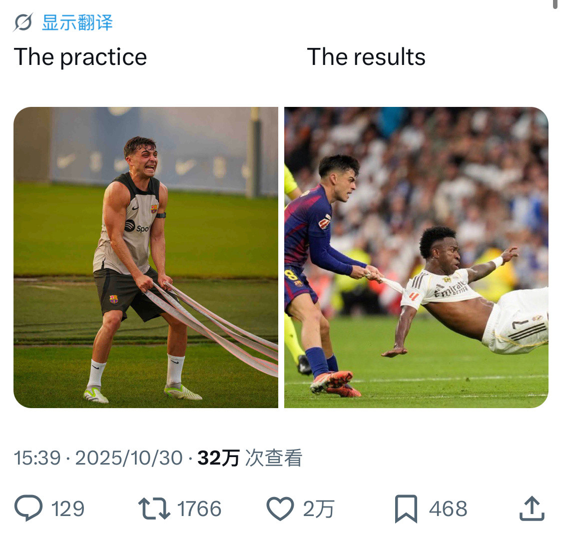Click the "The results" caption text
562x534 pixels.
coord(366,57)
